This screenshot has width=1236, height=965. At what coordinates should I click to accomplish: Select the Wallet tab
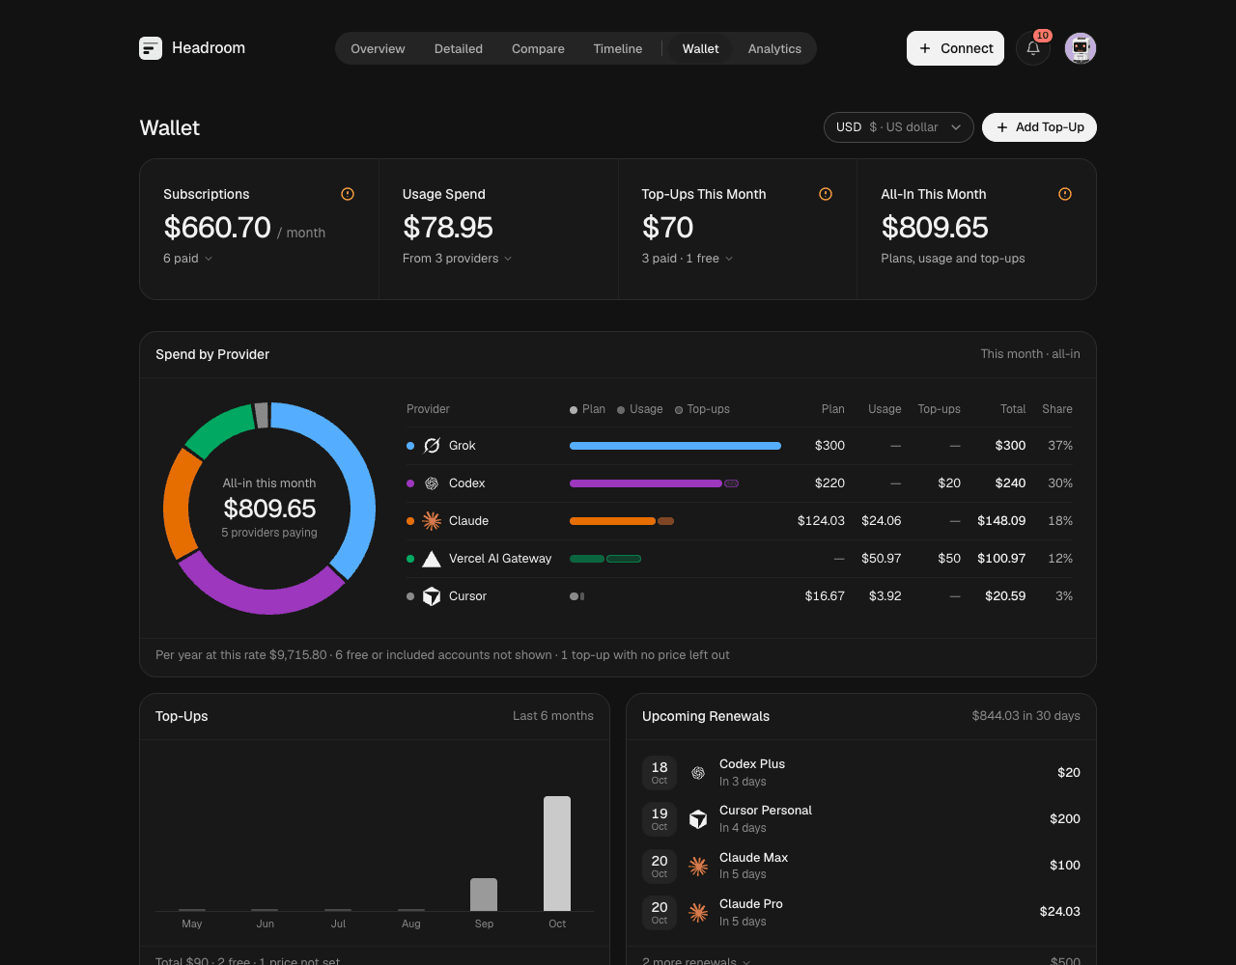[x=700, y=48]
